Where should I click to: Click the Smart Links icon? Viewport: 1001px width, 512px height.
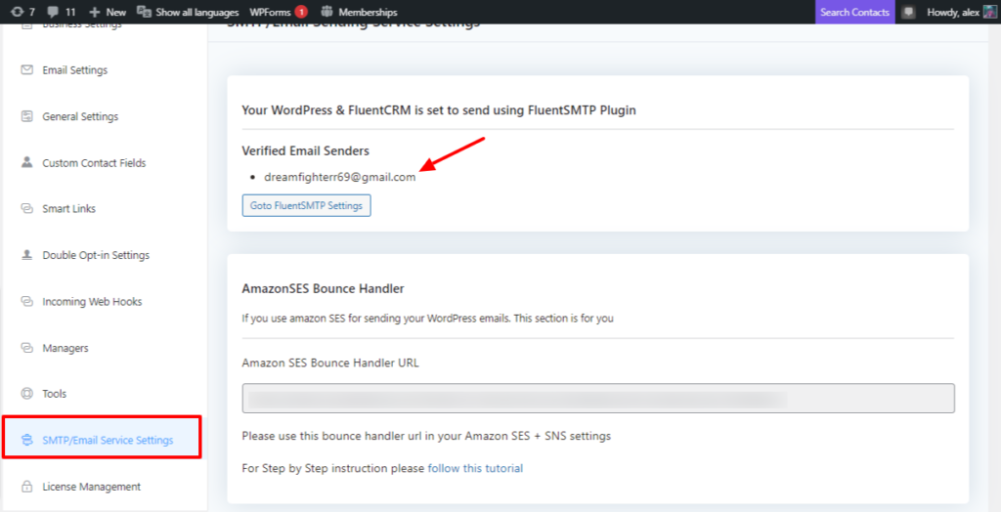26,208
